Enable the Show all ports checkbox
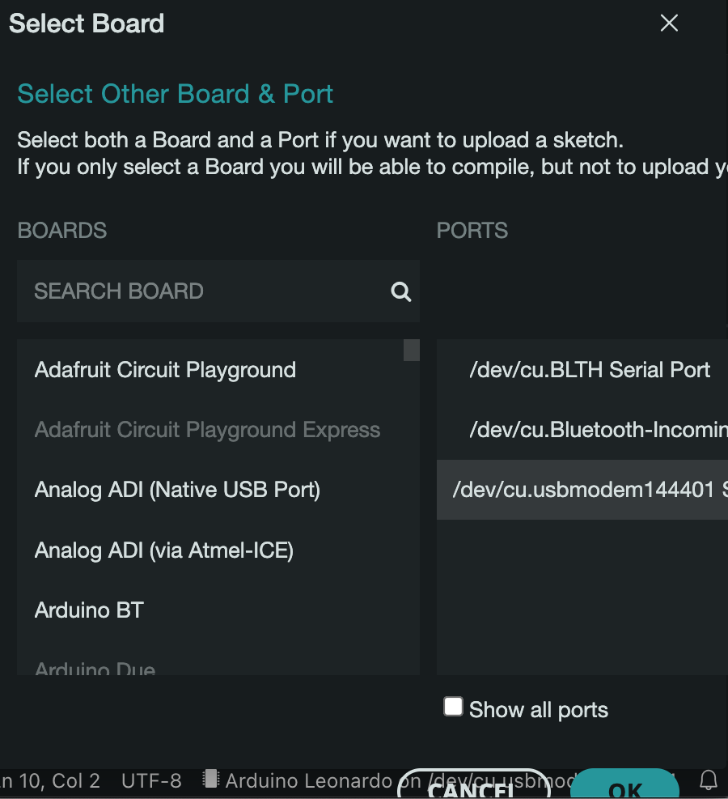 (x=453, y=707)
